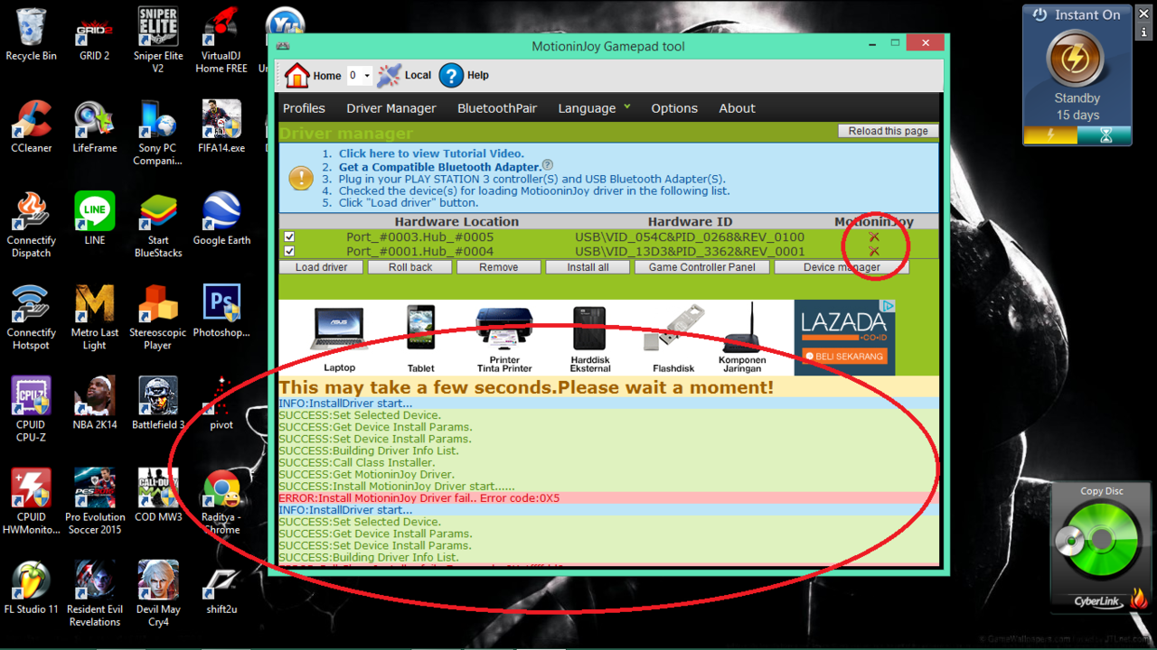The height and width of the screenshot is (650, 1157).
Task: Open FL Studio 11 shortcut
Action: (x=31, y=588)
